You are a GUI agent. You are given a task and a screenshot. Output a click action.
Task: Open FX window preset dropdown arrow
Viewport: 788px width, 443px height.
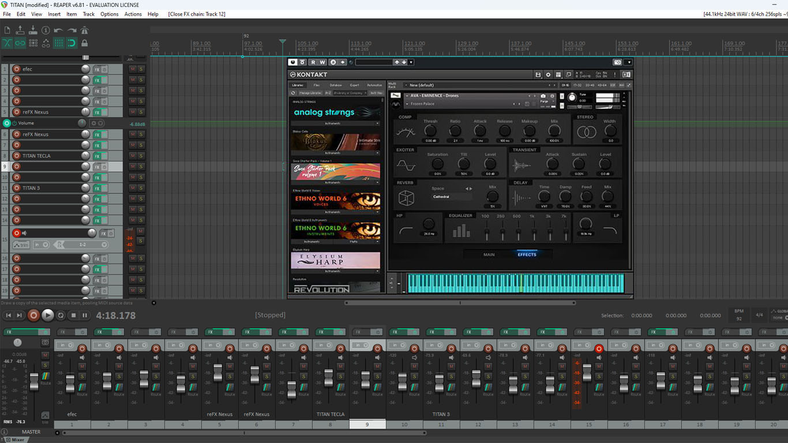(411, 62)
